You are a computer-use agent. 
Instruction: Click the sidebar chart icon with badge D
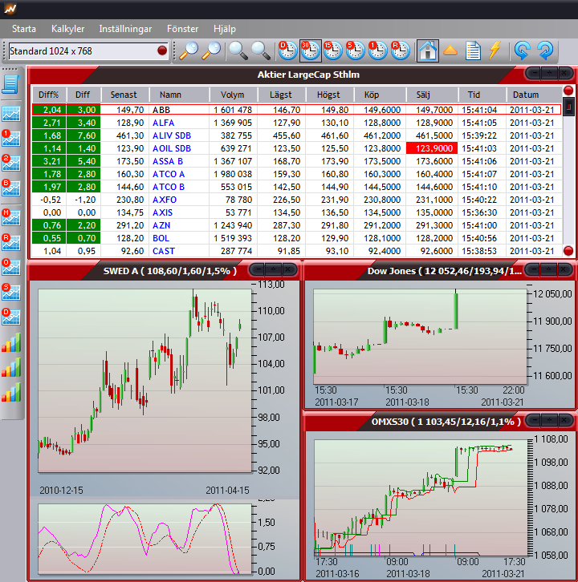tap(11, 317)
